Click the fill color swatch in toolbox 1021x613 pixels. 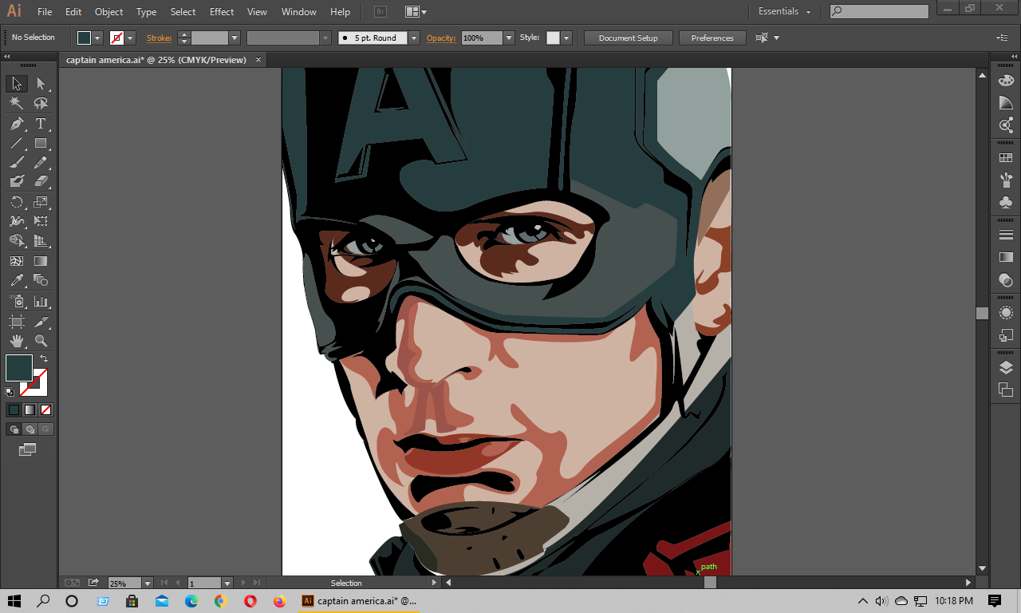[x=19, y=368]
